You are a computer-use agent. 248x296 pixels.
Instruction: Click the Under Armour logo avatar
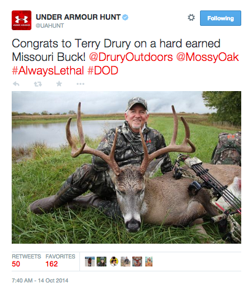pos(22,20)
